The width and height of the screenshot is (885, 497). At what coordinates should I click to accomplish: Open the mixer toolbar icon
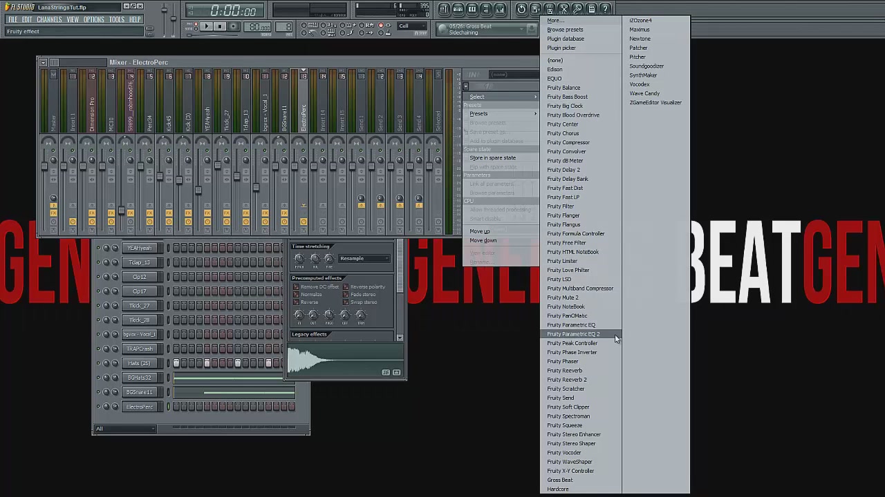pos(500,9)
